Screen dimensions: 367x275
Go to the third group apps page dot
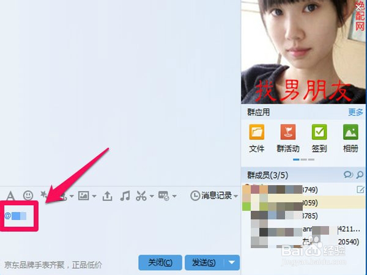point(311,159)
